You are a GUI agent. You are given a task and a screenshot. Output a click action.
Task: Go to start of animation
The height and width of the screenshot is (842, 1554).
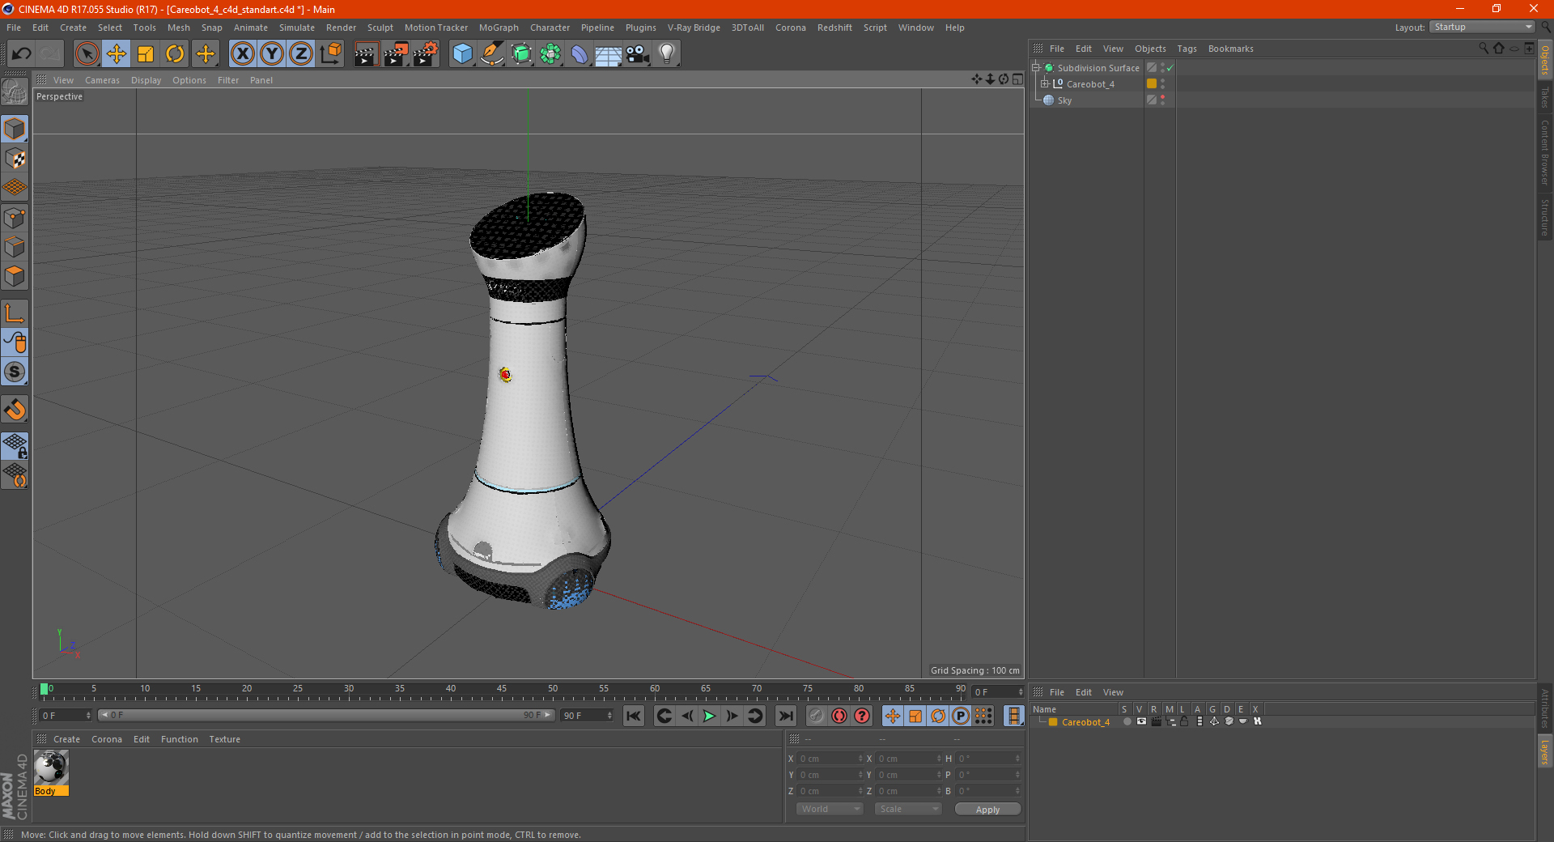(634, 716)
